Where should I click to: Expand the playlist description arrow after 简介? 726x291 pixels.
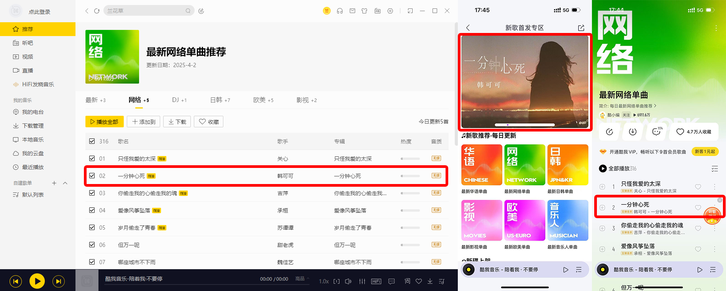tap(655, 106)
